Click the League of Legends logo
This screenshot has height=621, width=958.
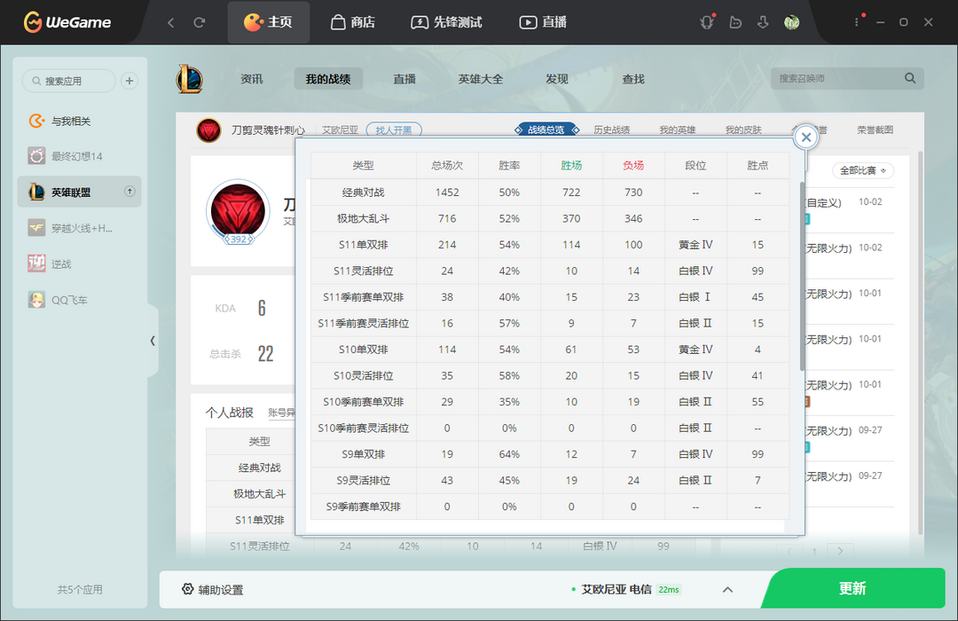tap(190, 79)
